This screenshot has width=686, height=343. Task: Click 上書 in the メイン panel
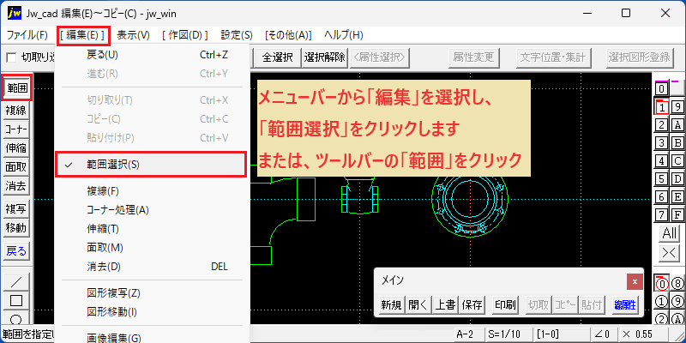pos(445,305)
